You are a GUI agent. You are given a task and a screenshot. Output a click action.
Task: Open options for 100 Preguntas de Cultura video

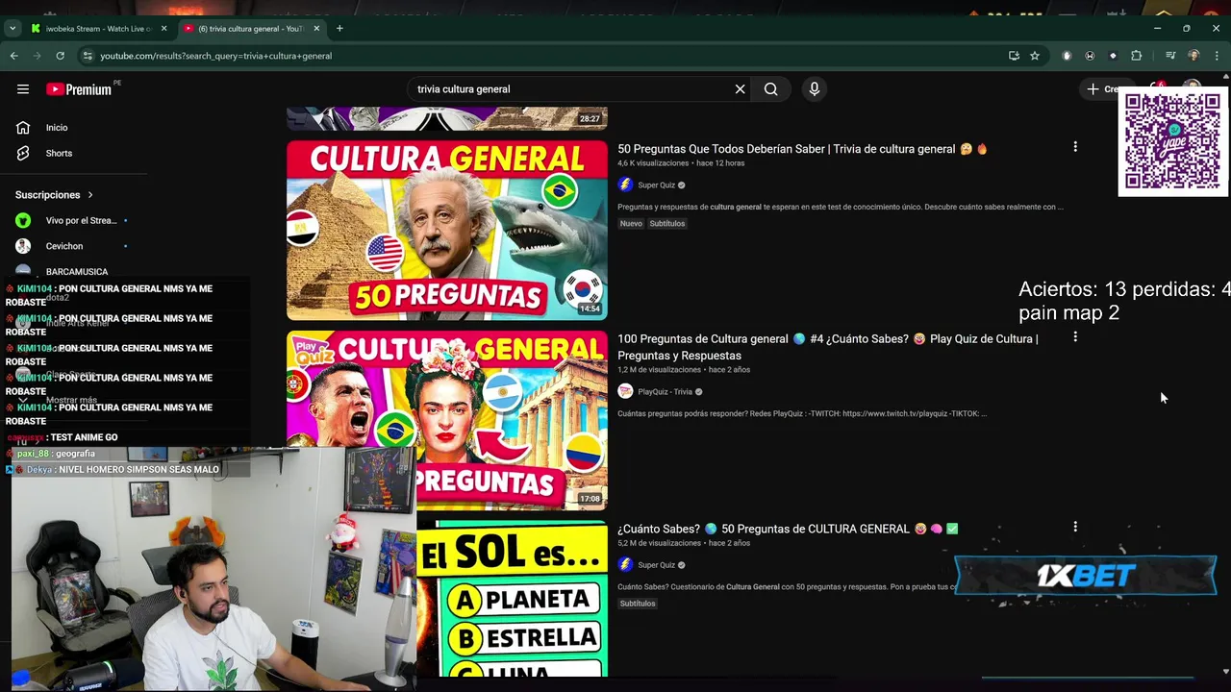[x=1075, y=337]
